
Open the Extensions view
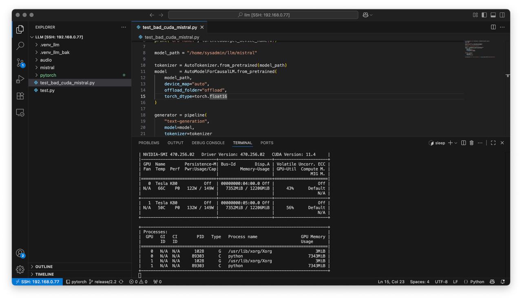tap(20, 96)
